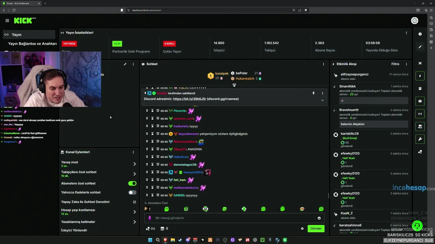Open Sohbet panel three-dot menu
The width and height of the screenshot is (435, 244).
point(323,64)
